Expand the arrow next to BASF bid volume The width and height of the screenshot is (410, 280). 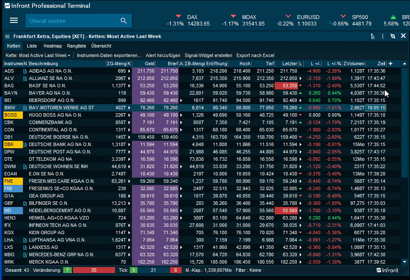click(129, 86)
